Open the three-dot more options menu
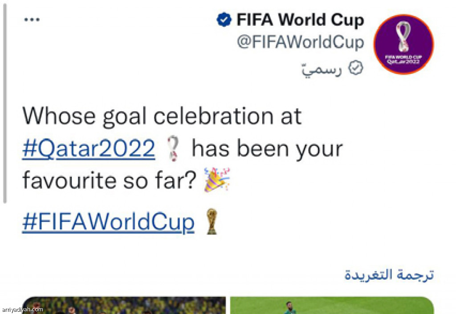This screenshot has width=456, height=314. 32,20
